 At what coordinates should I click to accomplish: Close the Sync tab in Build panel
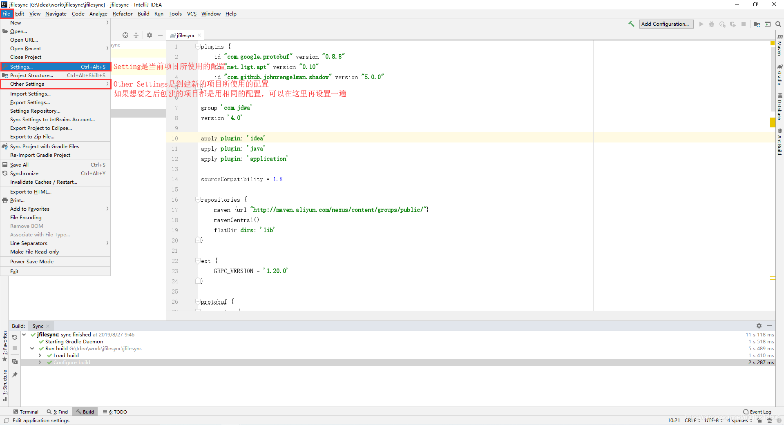[x=48, y=326]
